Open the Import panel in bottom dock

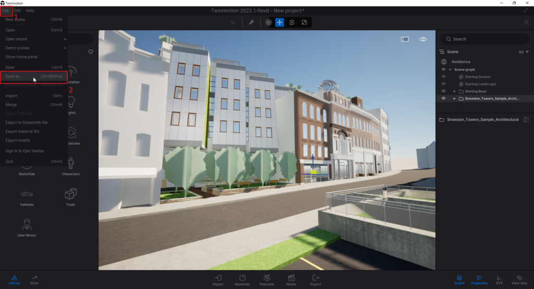[218, 280]
